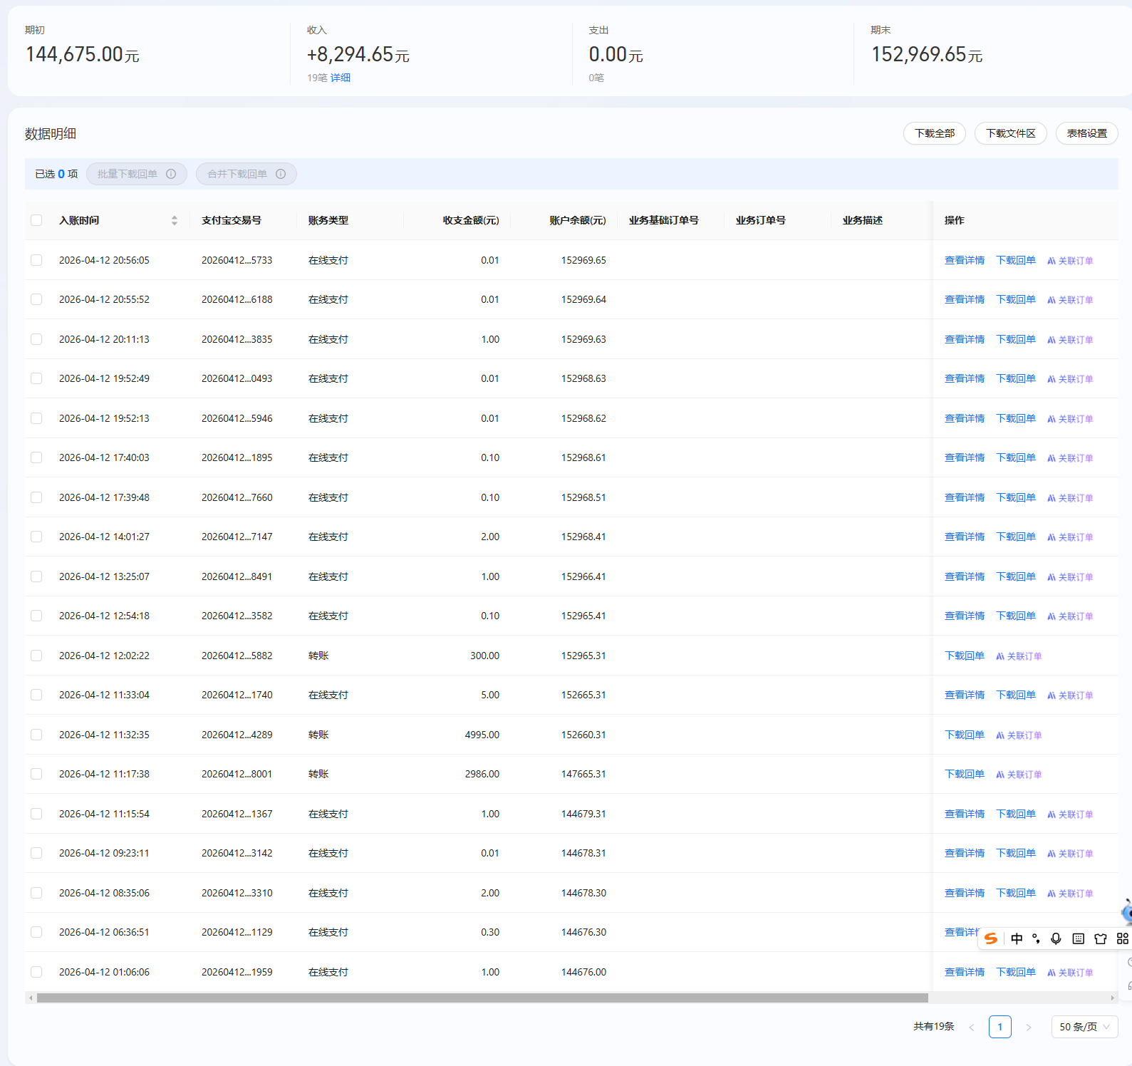Select the checkbox for 2026-04-12 12:02:22 row

coord(36,656)
